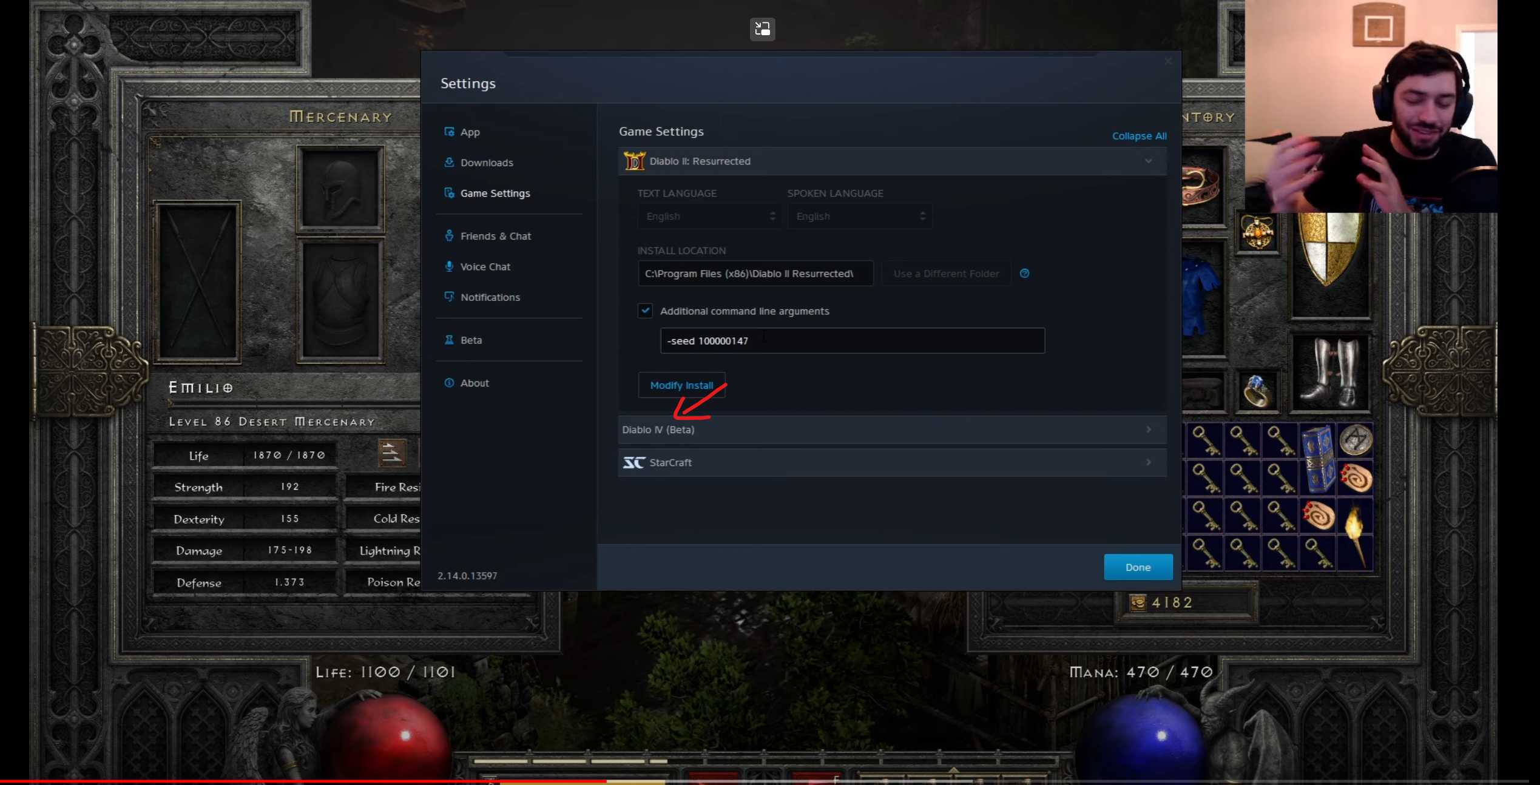Click the StarCraft logo icon
This screenshot has height=785, width=1540.
[x=633, y=462]
